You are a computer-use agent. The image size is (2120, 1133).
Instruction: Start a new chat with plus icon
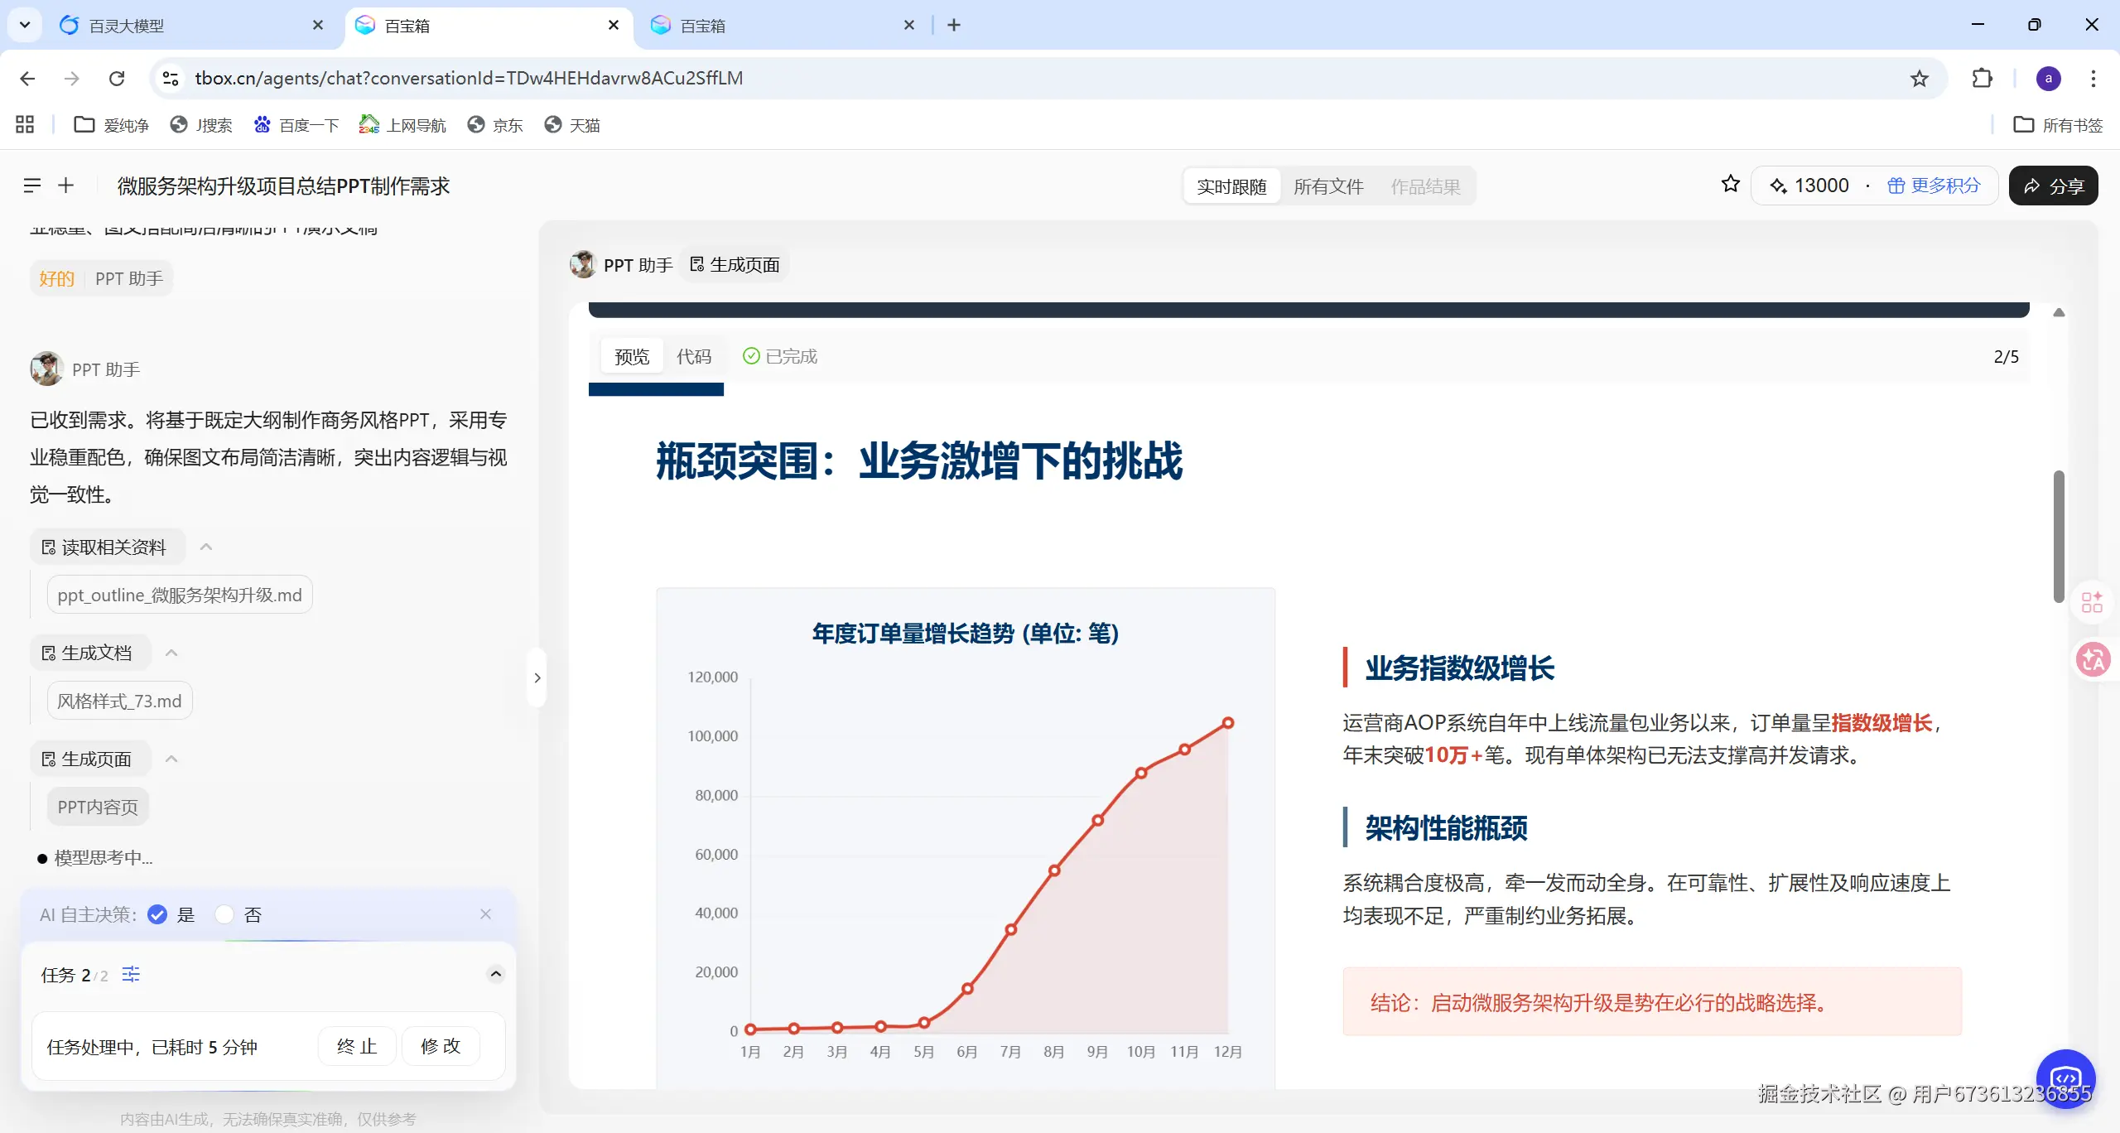coord(66,186)
